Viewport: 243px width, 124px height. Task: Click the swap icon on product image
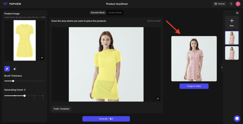point(42,58)
